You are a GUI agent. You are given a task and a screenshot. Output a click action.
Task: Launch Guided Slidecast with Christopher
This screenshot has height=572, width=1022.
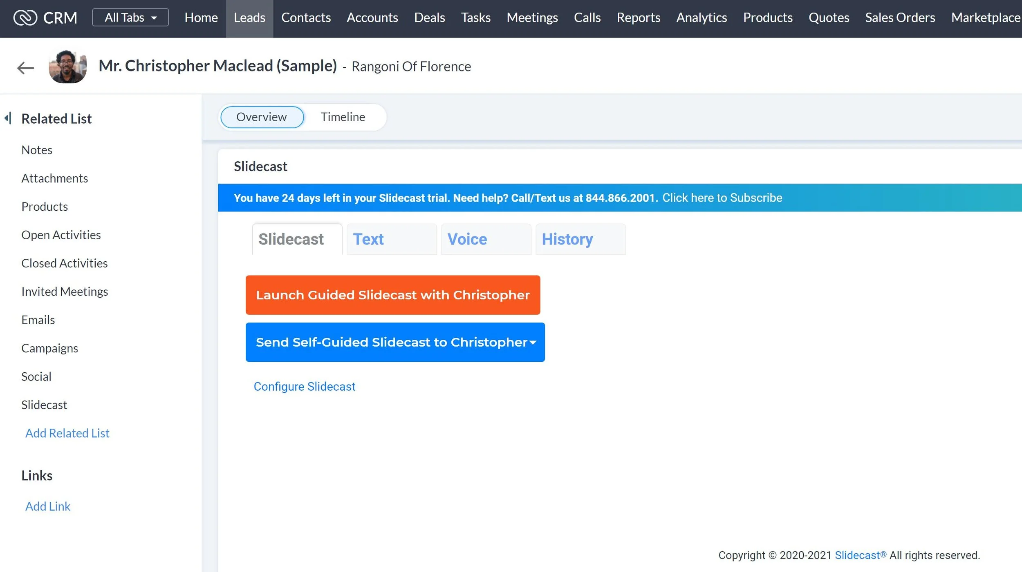tap(393, 295)
